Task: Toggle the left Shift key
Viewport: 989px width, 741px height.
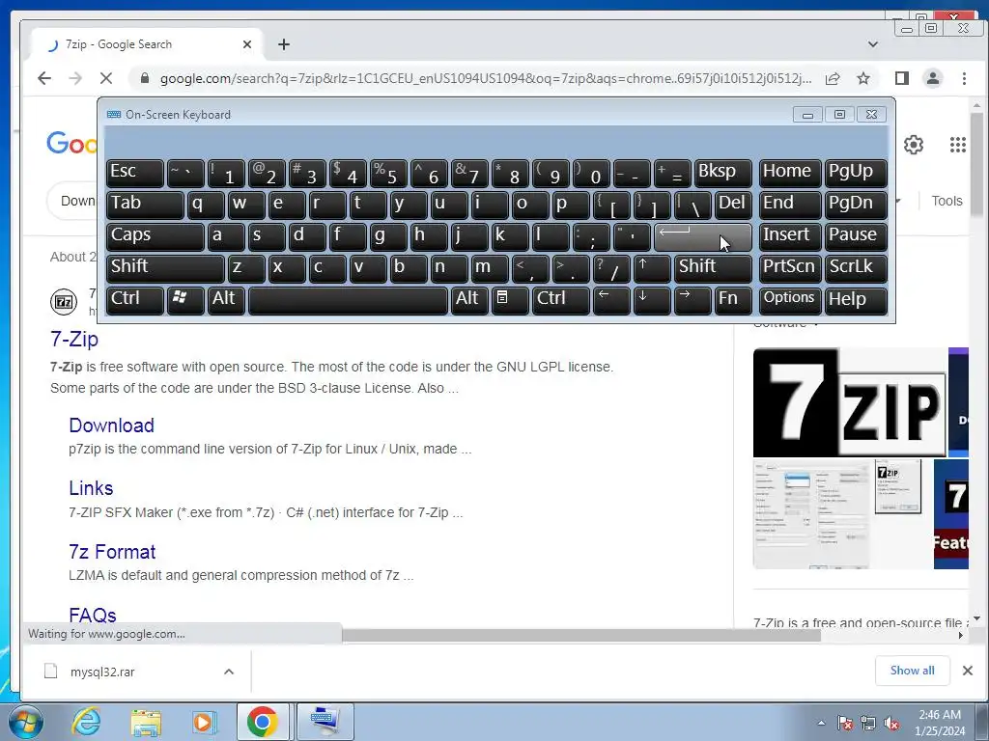Action: tap(165, 268)
